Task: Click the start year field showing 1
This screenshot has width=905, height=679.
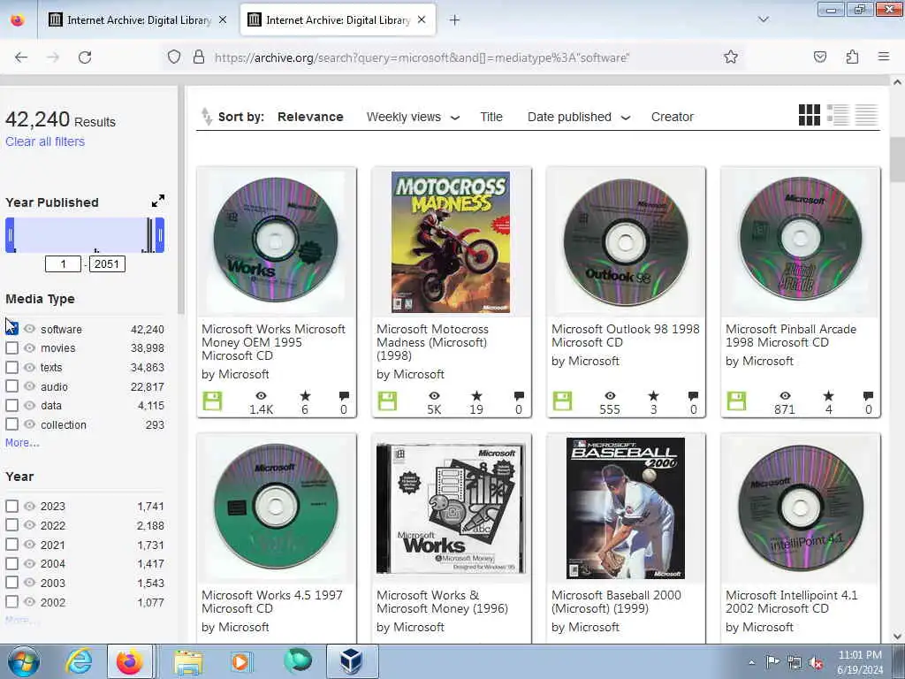Action: (x=63, y=263)
